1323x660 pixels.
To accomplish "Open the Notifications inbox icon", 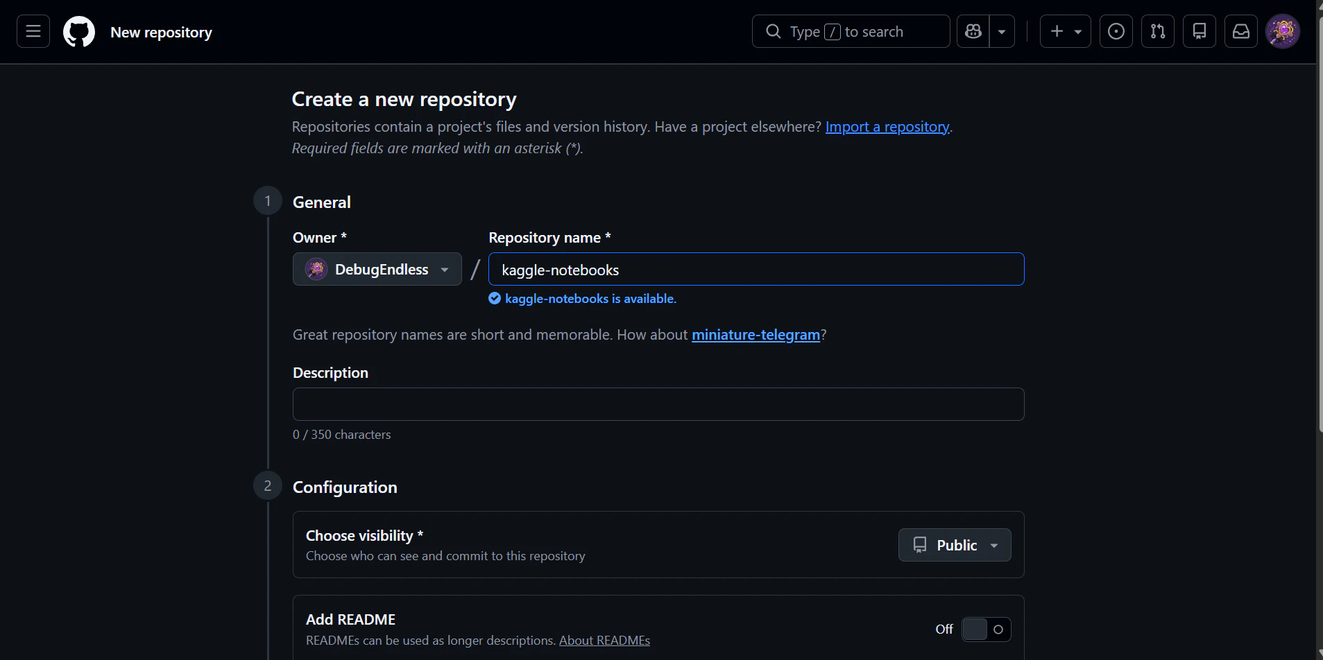I will 1241,31.
